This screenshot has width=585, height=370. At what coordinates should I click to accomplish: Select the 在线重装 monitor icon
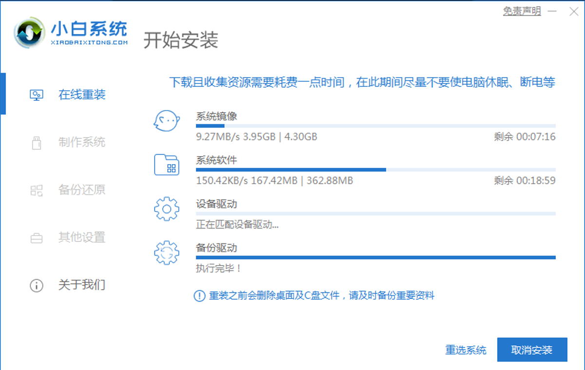(x=36, y=95)
